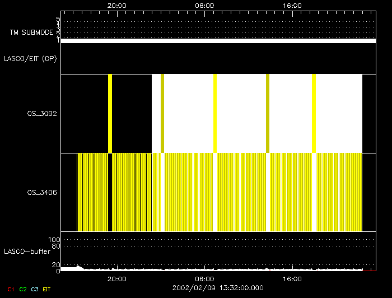Click the top axis 06:00 label
392x298 pixels.
tap(204, 6)
